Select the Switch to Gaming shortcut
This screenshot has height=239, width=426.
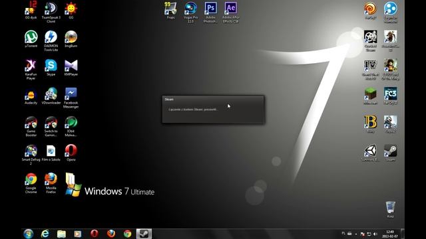click(51, 126)
